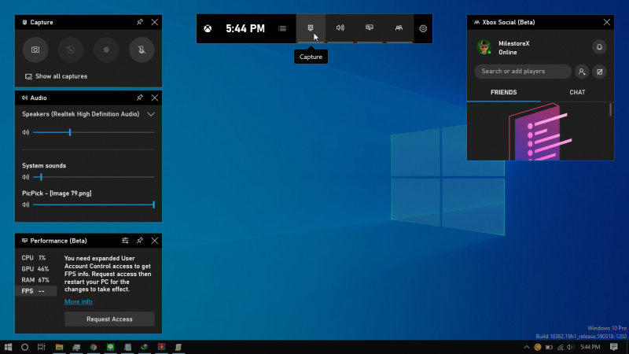The height and width of the screenshot is (354, 629).
Task: Switch to the FRIENDS tab
Action: coord(503,92)
